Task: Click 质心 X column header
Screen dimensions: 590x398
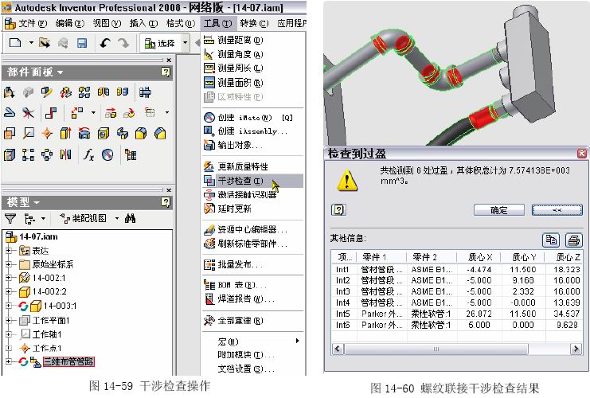Action: pyautogui.click(x=480, y=257)
